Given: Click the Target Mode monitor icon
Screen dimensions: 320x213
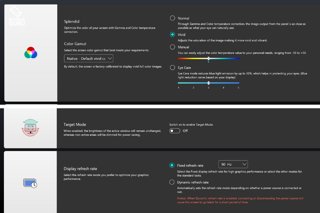Looking at the screenshot, I should pyautogui.click(x=30, y=128).
